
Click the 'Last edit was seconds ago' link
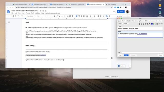coord(53,13)
